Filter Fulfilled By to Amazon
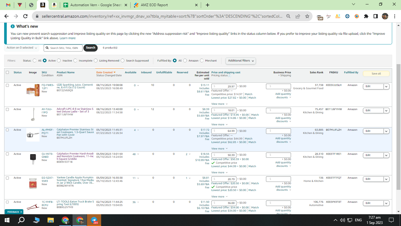 [185, 61]
